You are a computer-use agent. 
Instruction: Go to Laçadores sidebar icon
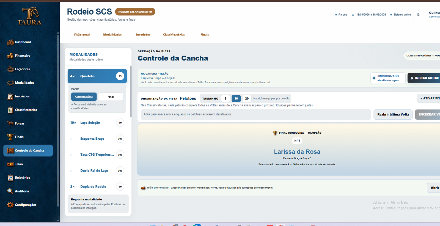[x=10, y=69]
